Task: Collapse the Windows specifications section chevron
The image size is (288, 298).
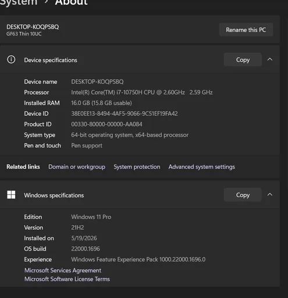Action: pos(270,194)
